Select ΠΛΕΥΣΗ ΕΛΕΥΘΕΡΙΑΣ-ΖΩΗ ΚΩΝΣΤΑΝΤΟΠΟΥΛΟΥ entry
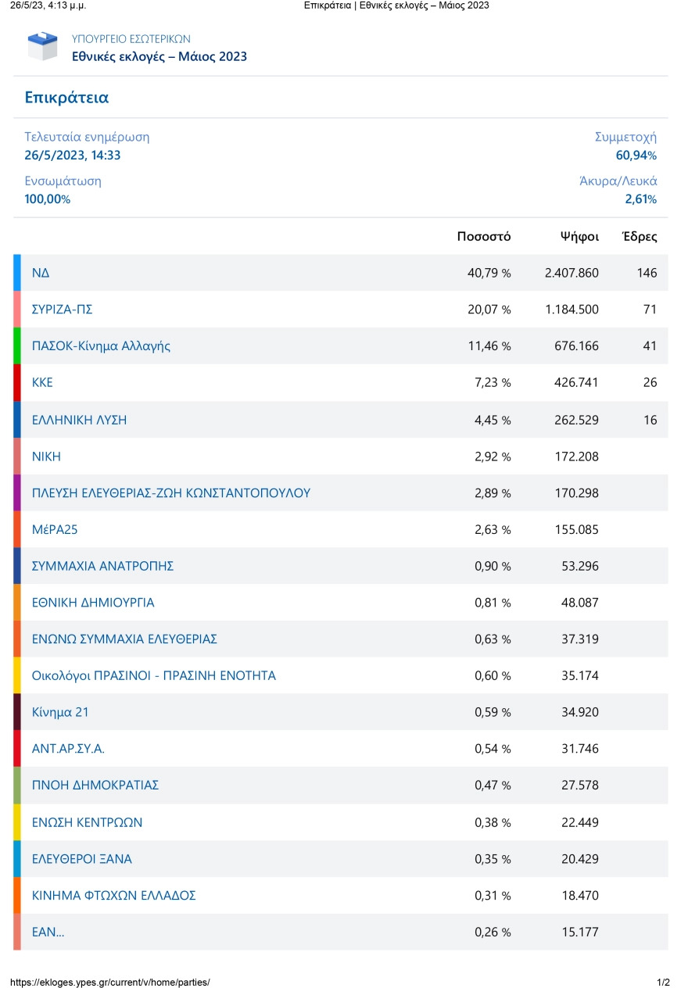This screenshot has width=688, height=988. point(170,493)
